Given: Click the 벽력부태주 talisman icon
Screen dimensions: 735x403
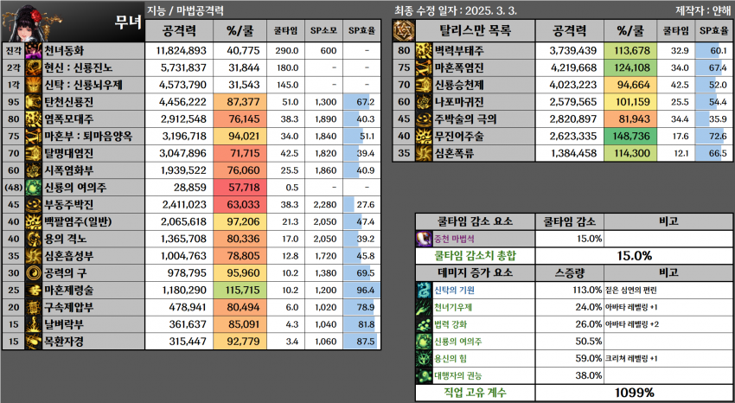Looking at the screenshot, I should [x=425, y=51].
